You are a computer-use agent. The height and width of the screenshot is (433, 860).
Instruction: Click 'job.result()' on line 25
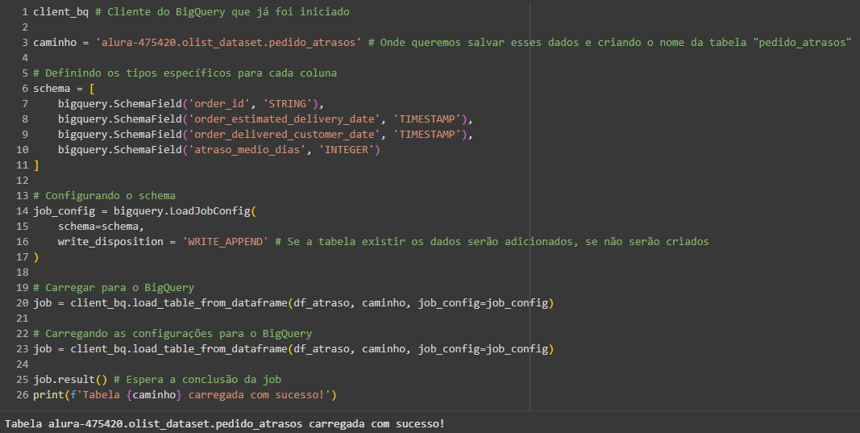click(x=70, y=381)
